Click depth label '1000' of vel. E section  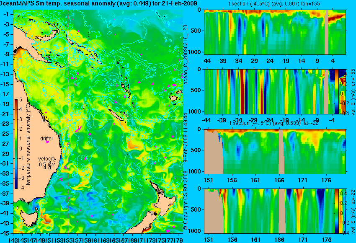[x=194, y=111]
